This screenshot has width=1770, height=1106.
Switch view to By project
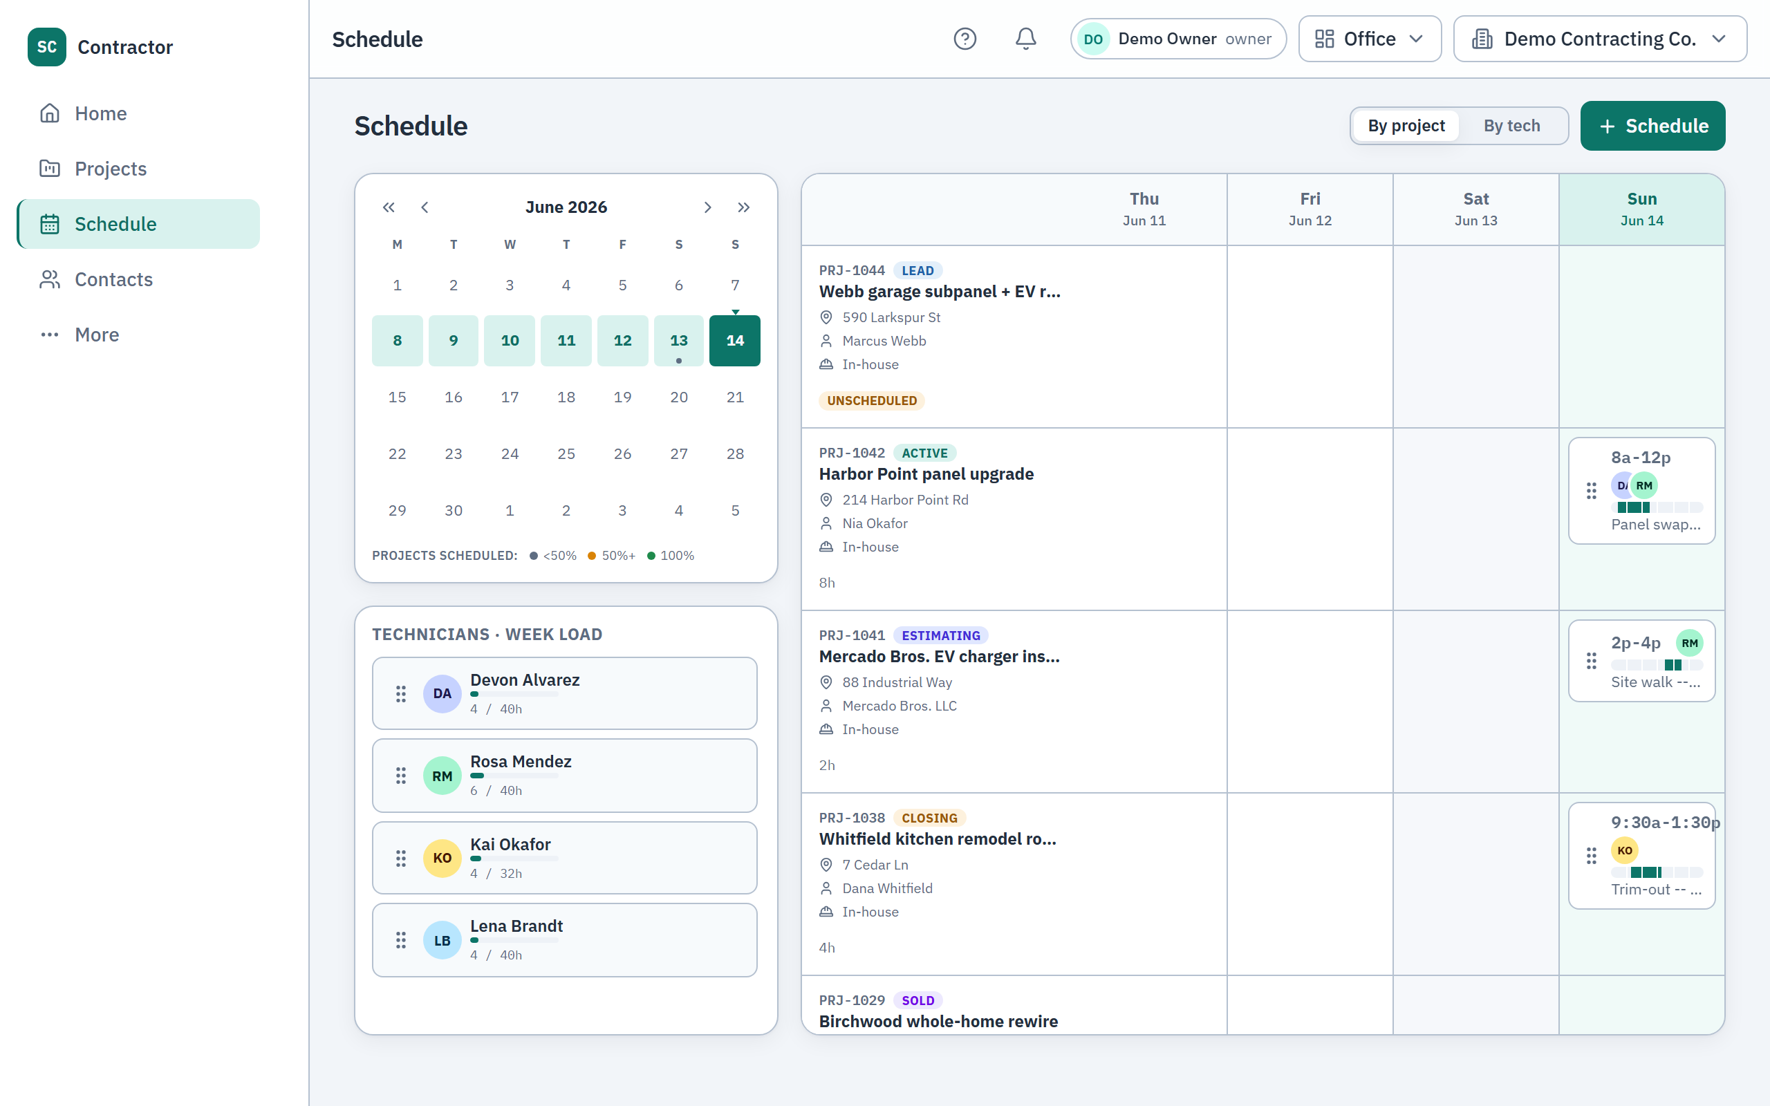1406,126
